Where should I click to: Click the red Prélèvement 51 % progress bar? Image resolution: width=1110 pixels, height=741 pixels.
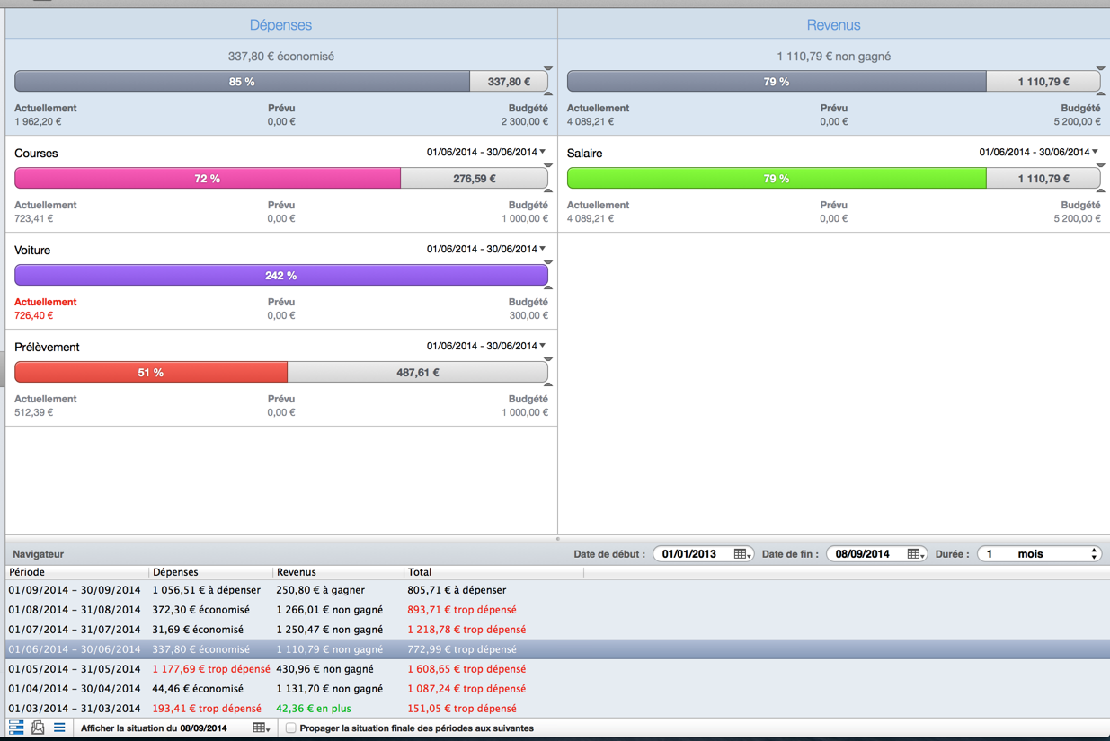(x=151, y=373)
